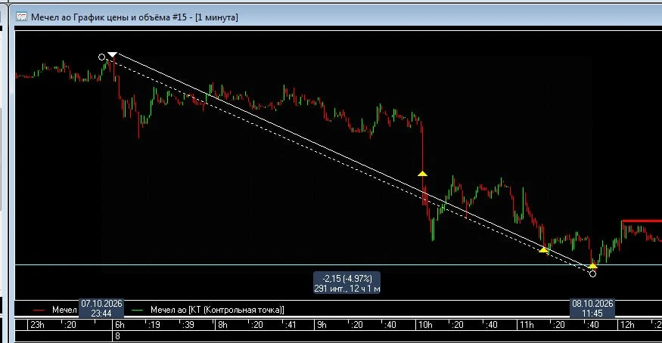Click the red legend line swatch
662x343 pixels.
[x=39, y=310]
